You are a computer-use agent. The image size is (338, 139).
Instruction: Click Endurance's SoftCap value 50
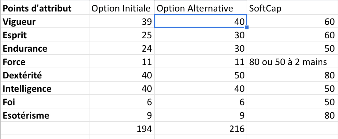click(x=292, y=48)
